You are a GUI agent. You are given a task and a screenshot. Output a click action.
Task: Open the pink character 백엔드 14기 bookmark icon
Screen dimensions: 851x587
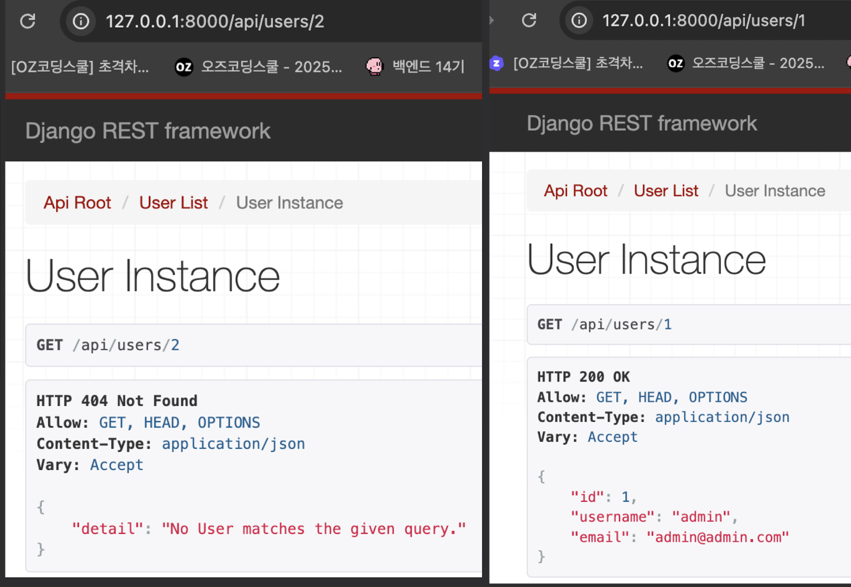click(x=374, y=67)
